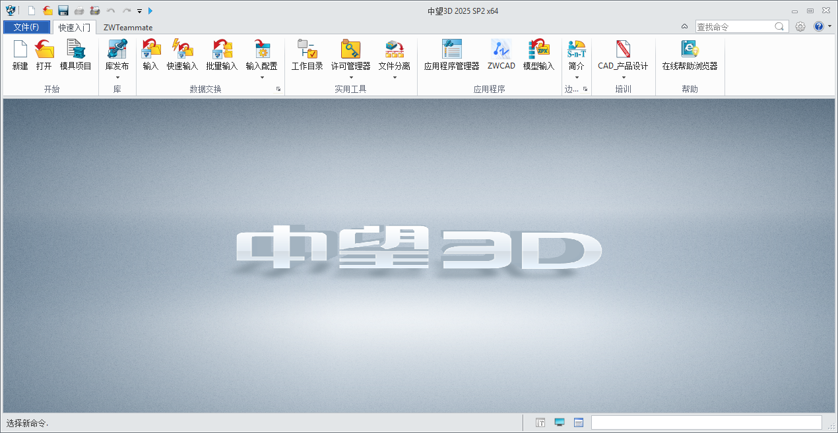Click the status bar monitor display icon

[x=560, y=422]
